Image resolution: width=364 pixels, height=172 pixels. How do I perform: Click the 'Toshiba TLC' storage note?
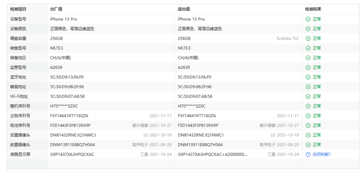[x=288, y=38]
